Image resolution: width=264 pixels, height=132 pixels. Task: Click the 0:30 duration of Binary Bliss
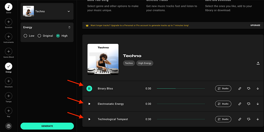click(148, 89)
